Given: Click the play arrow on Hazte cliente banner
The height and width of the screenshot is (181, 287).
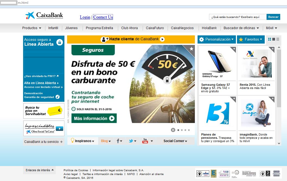Looking at the screenshot, I should [x=162, y=39].
